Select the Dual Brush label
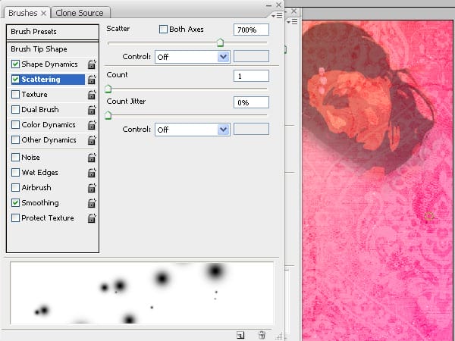The image size is (455, 341). (x=40, y=110)
